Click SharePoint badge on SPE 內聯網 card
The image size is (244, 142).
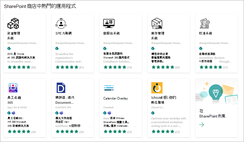(x=57, y=48)
